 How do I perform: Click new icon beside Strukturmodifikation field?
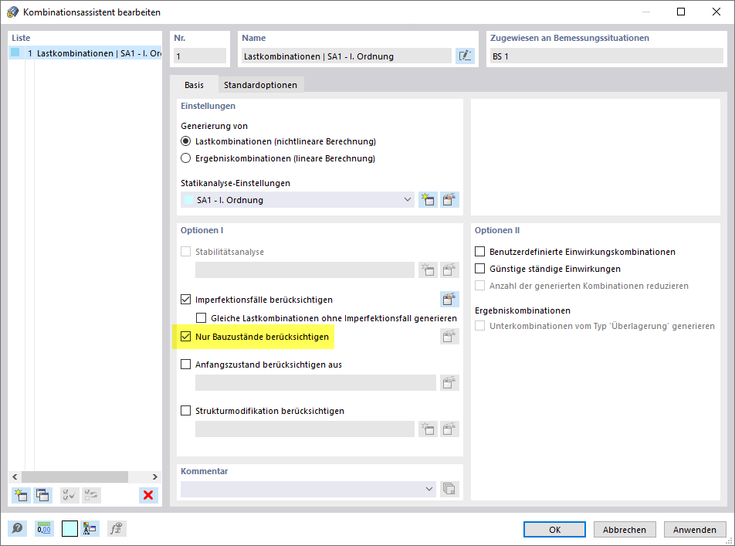[x=428, y=429]
